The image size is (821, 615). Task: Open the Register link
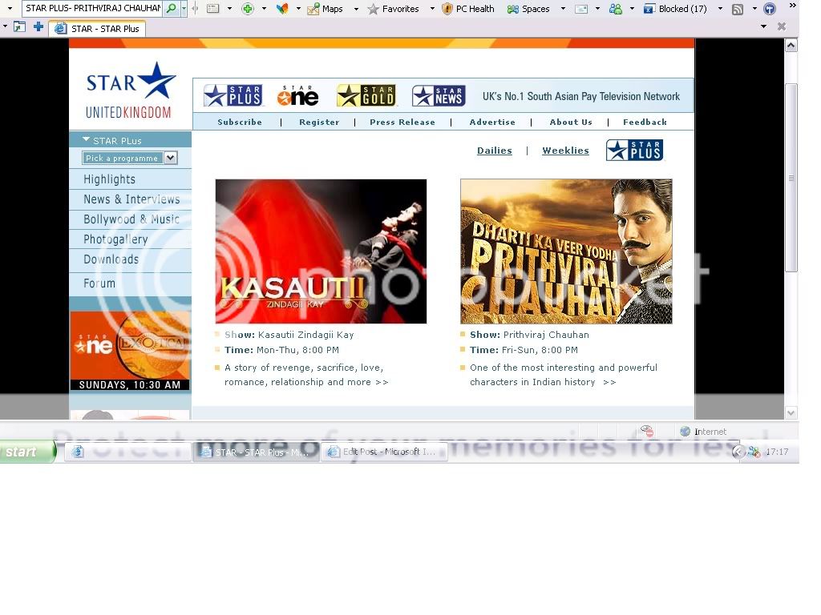[x=319, y=122]
